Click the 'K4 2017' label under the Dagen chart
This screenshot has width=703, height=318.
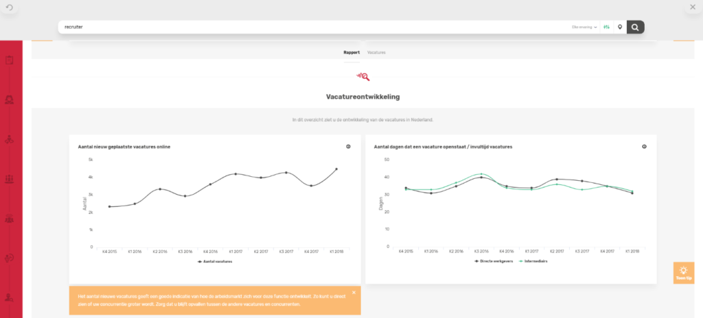pos(607,252)
